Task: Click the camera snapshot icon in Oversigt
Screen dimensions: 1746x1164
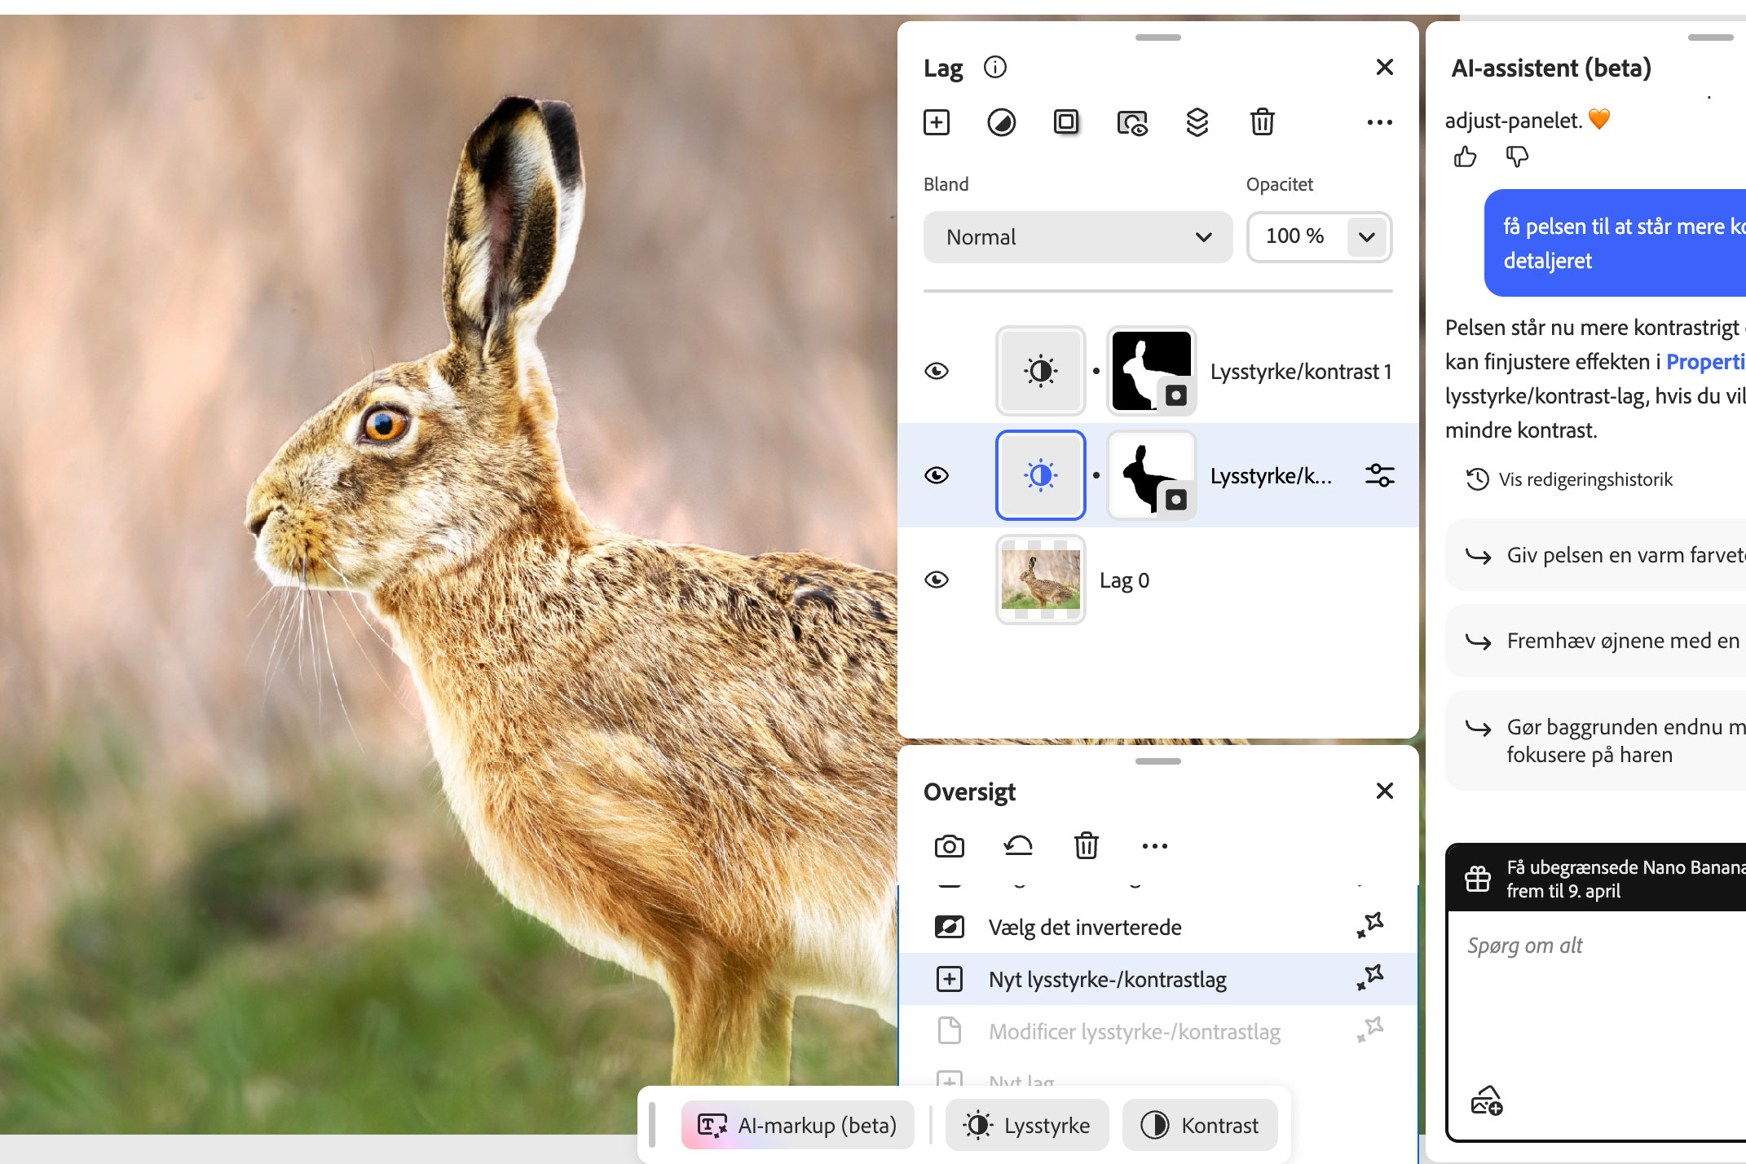Action: point(949,846)
